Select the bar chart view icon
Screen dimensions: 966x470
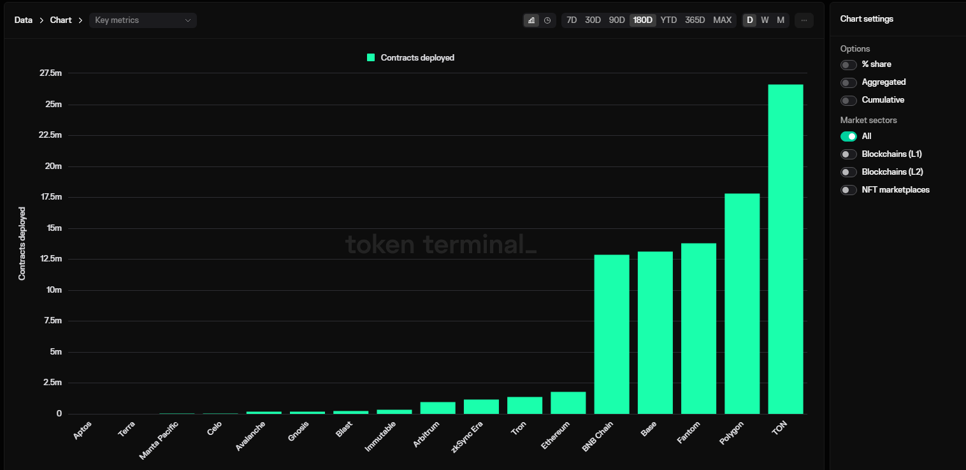[531, 20]
